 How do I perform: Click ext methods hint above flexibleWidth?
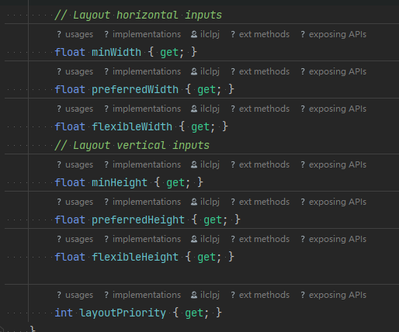click(260, 109)
